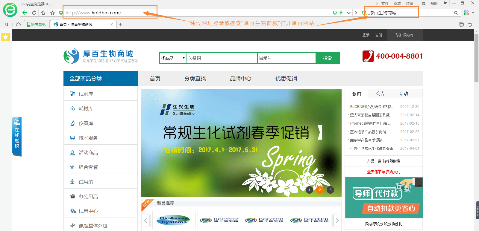Click the 注册 link in top bar
The height and width of the screenshot is (231, 479).
378,35
